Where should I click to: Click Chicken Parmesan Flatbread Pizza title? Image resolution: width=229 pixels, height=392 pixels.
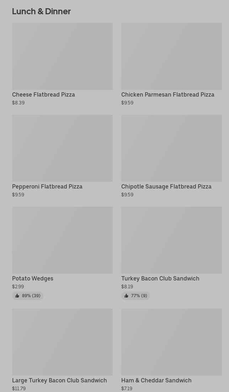click(x=167, y=95)
